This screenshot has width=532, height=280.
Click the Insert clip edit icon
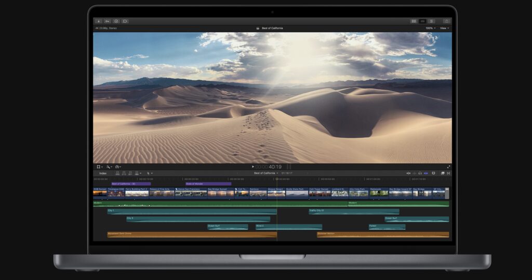point(124,173)
